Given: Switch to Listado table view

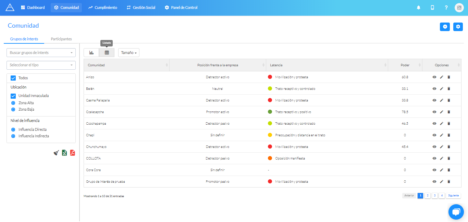Looking at the screenshot, I should coord(107,53).
